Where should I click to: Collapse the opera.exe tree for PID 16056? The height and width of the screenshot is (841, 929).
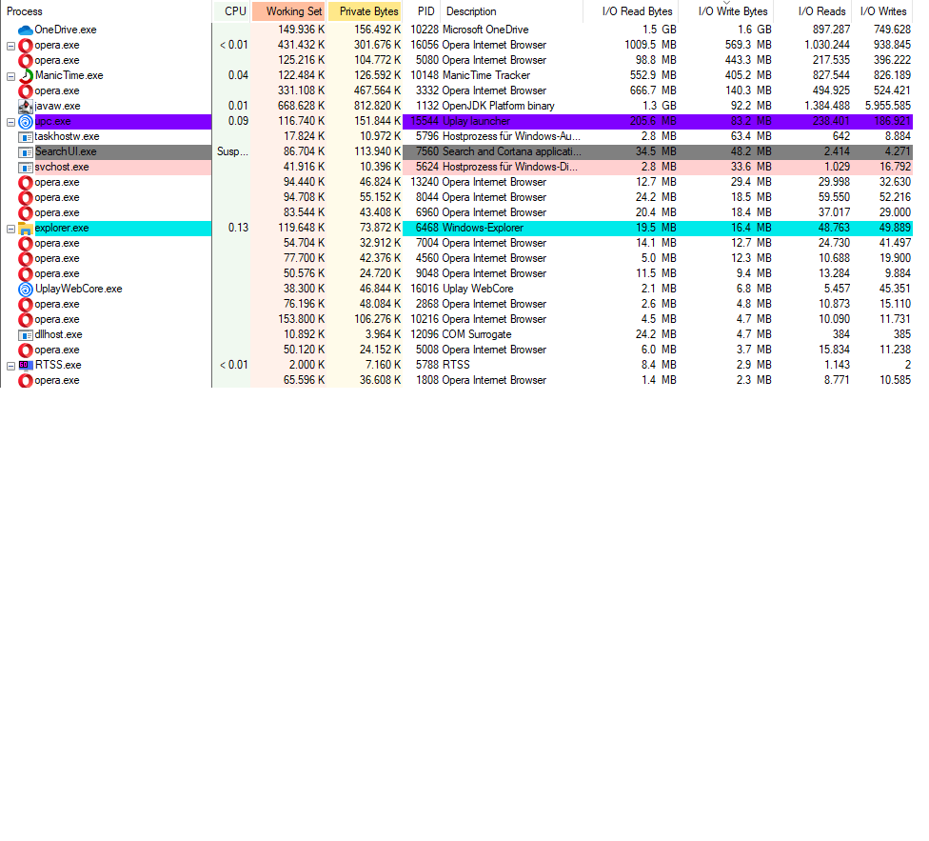[10, 46]
